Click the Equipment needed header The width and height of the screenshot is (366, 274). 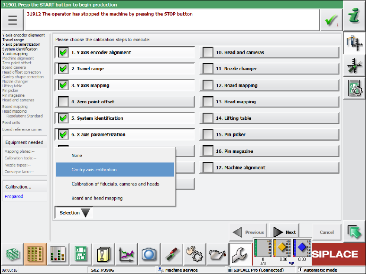[24, 142]
